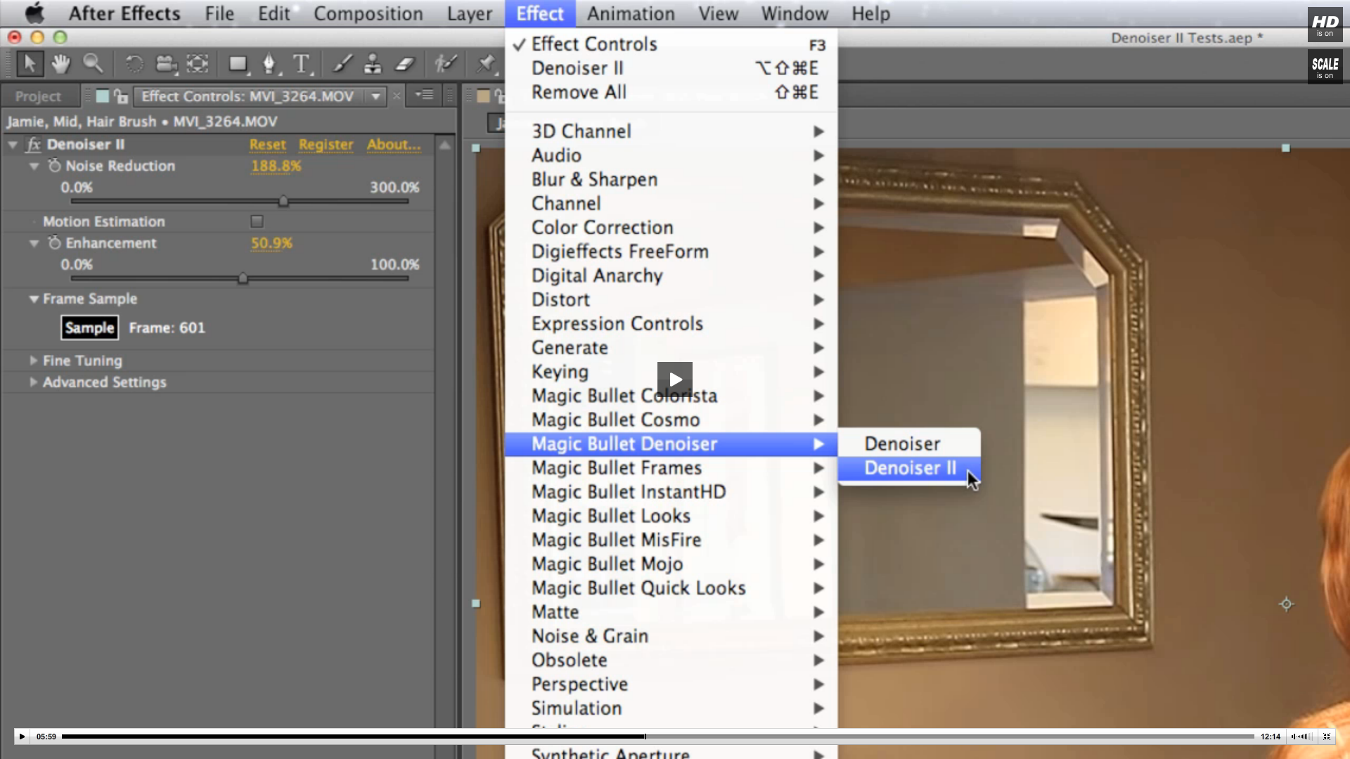Select the Selection arrow tool

[30, 64]
